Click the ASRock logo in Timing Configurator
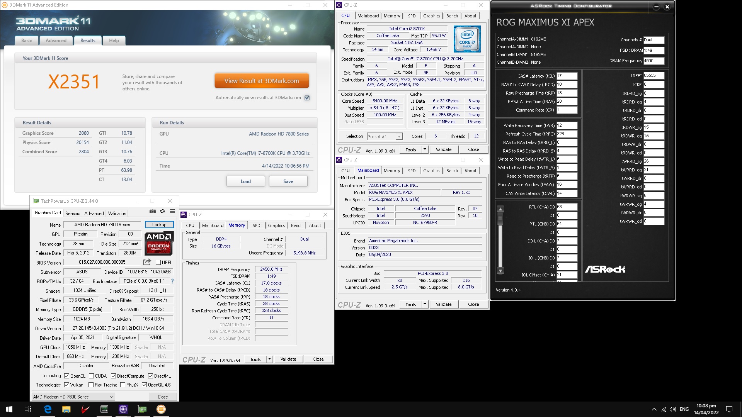 [605, 269]
